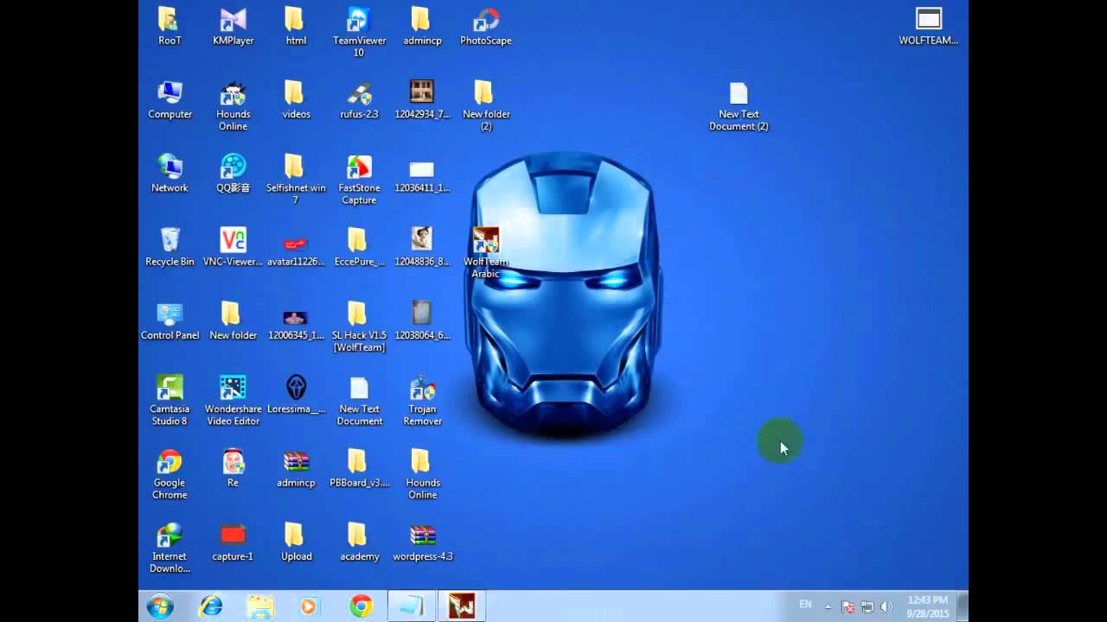
Task: Open Google Chrome desktop shortcut
Action: tap(170, 473)
